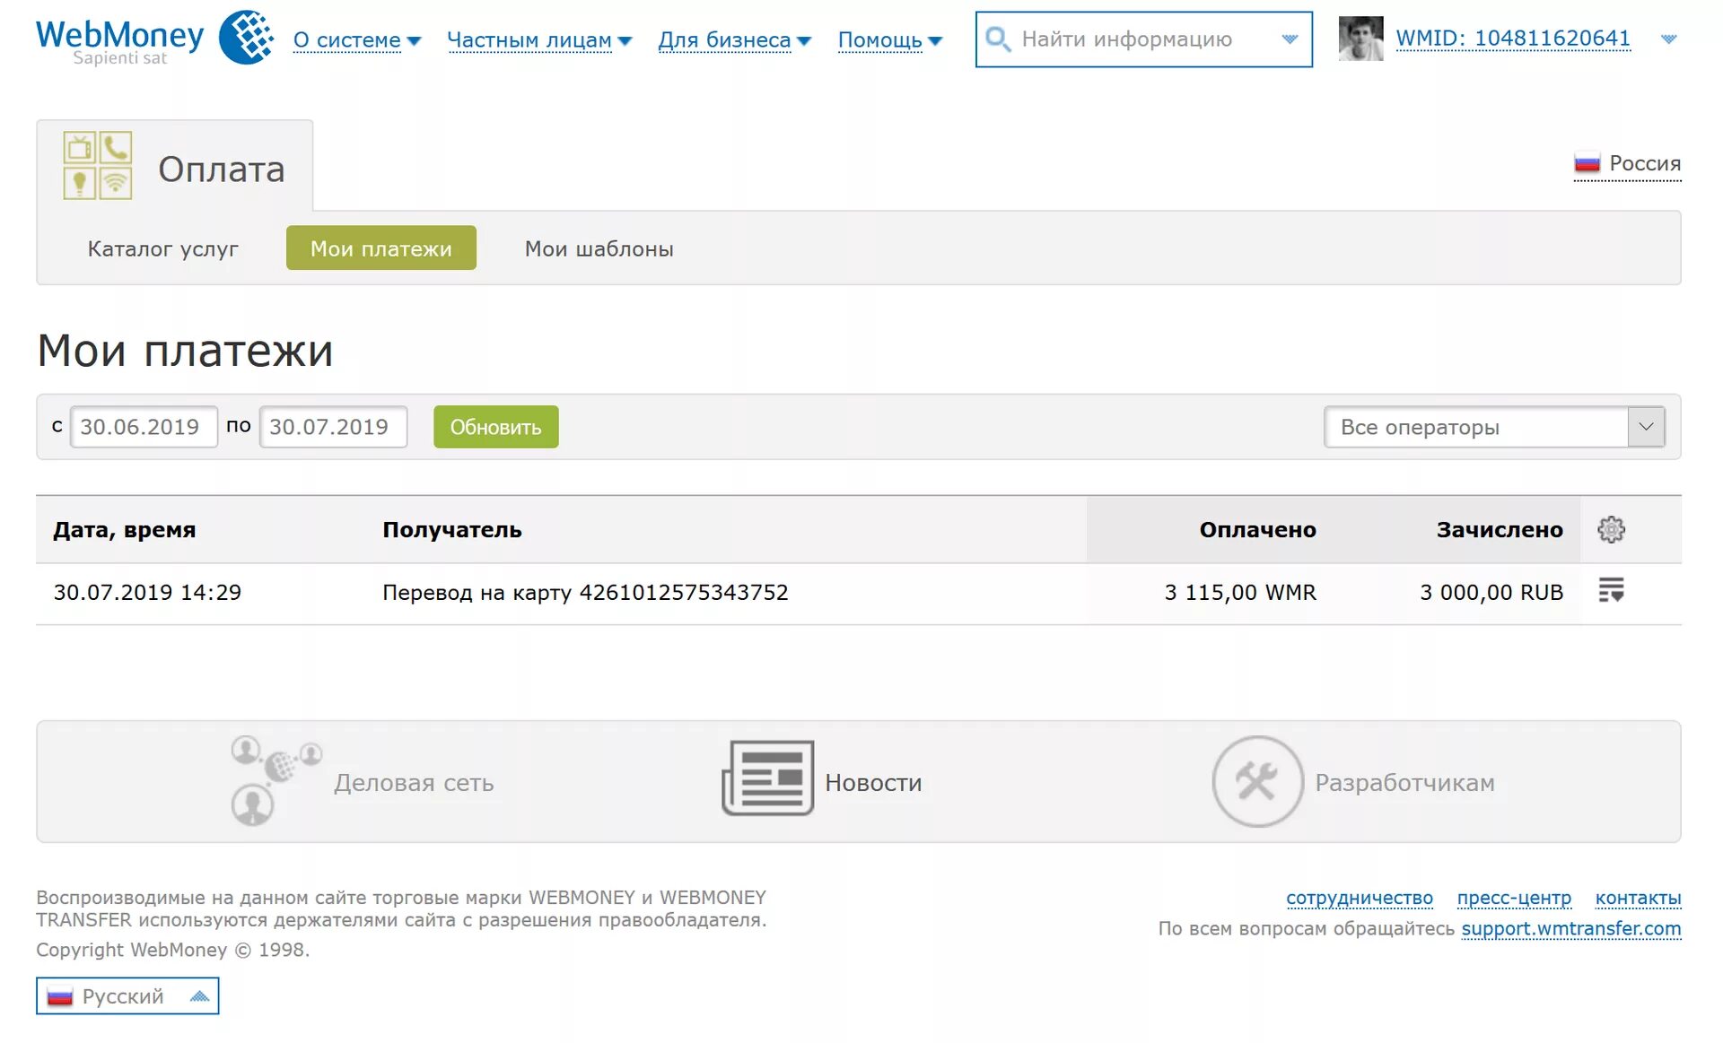Expand the Помощь menu
This screenshot has height=1043, width=1723.
pyautogui.click(x=889, y=40)
